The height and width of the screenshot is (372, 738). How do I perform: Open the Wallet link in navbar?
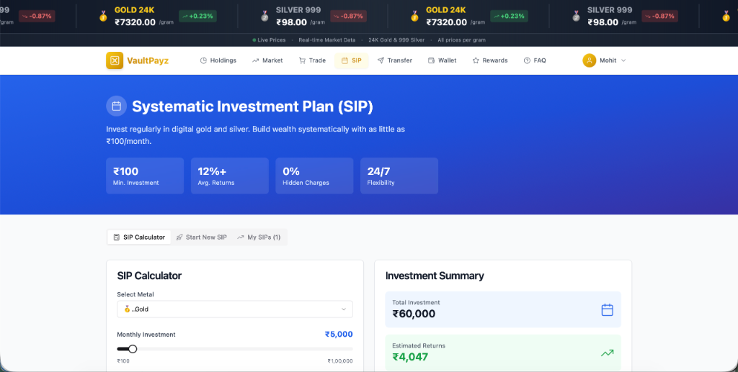pos(442,60)
